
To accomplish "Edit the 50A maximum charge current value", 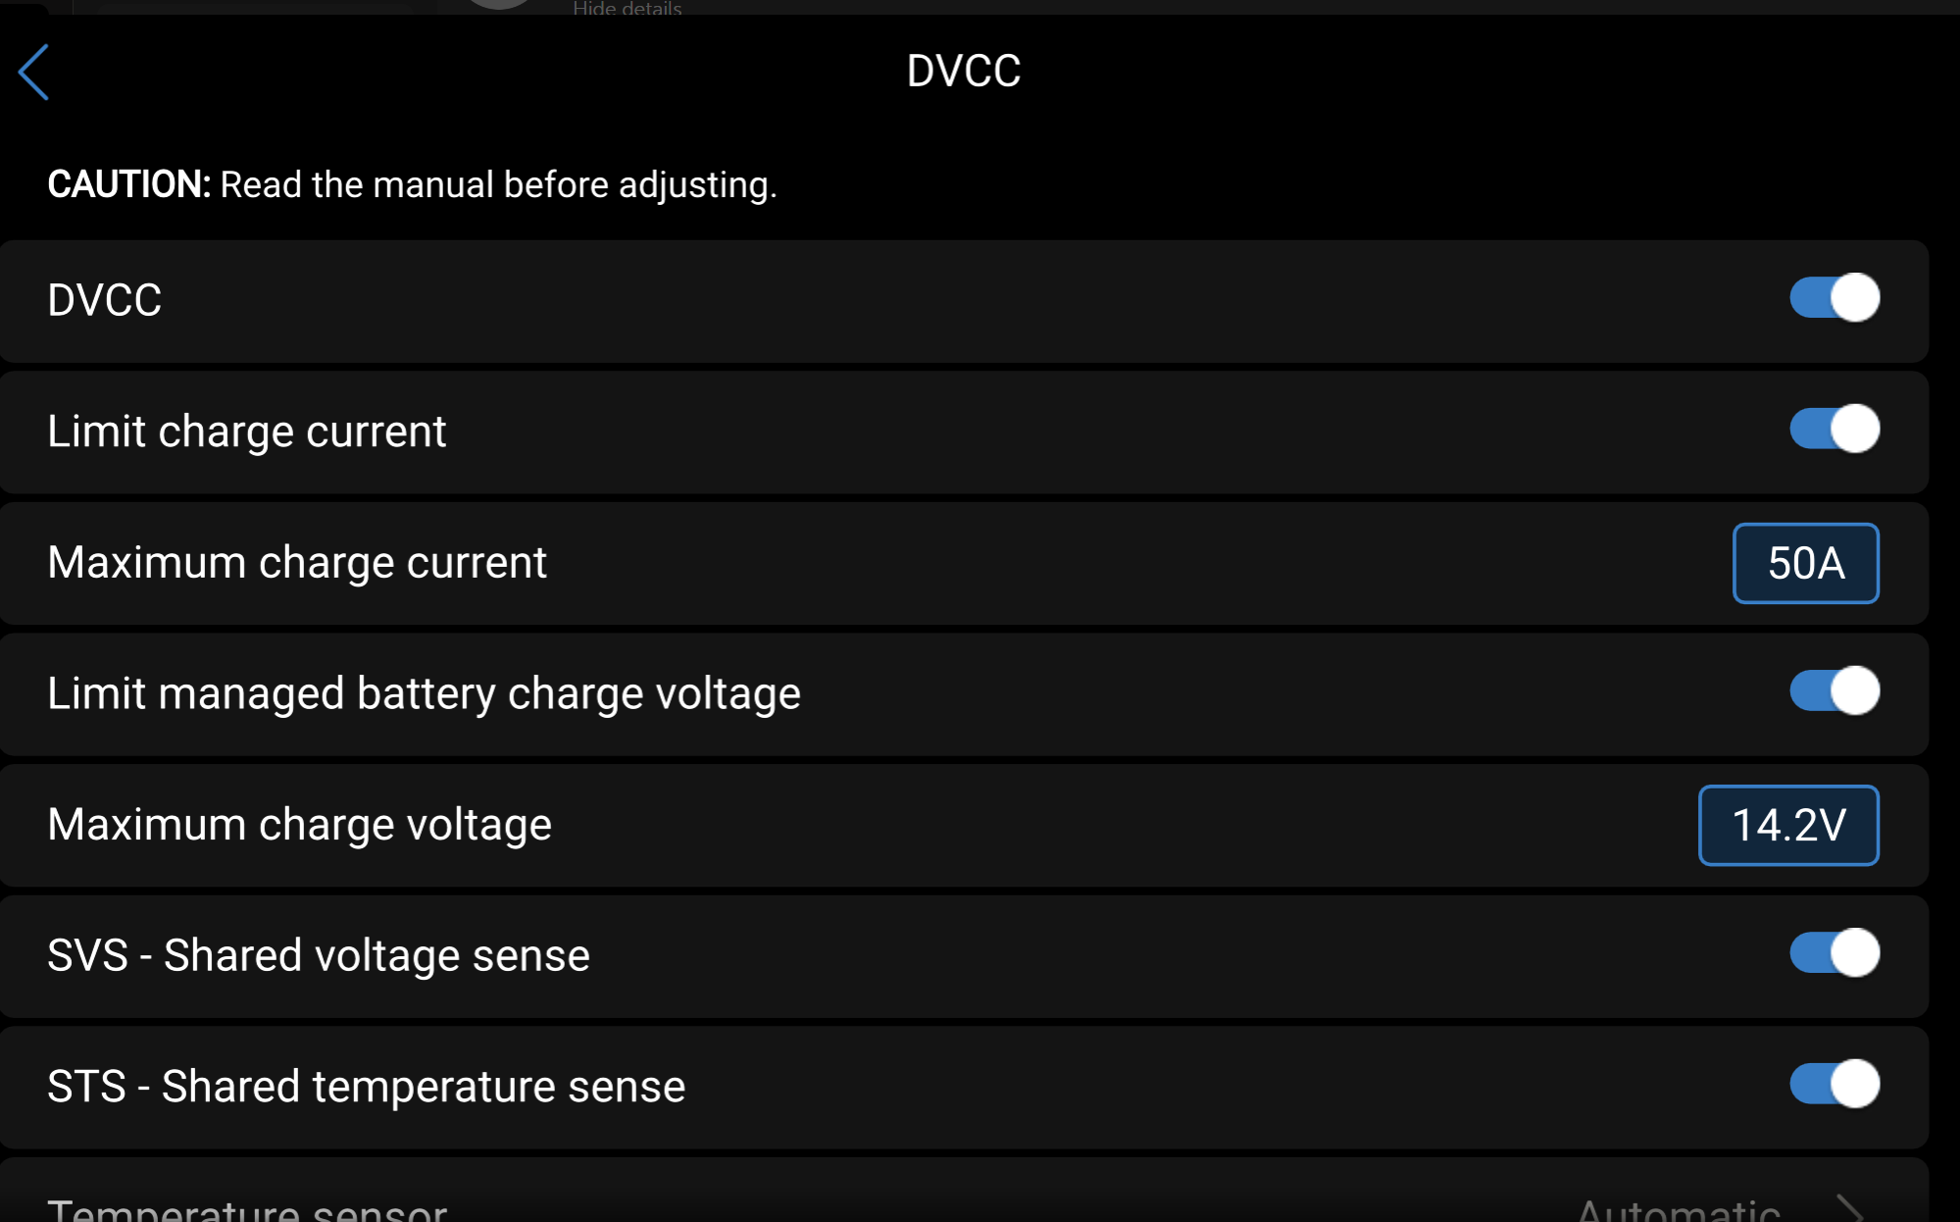I will pyautogui.click(x=1805, y=564).
